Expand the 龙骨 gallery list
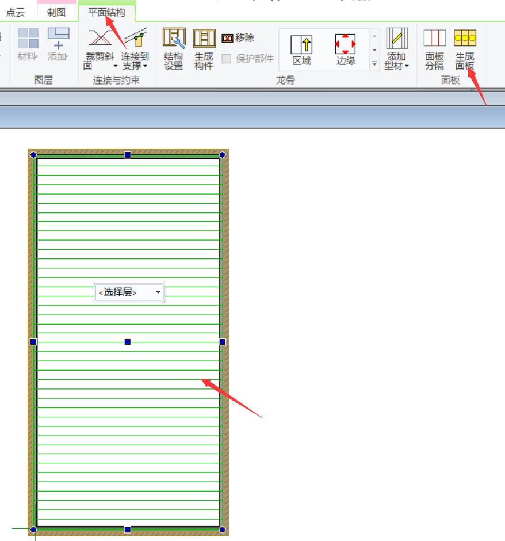Viewport: 505px width, 541px height. coord(374,64)
